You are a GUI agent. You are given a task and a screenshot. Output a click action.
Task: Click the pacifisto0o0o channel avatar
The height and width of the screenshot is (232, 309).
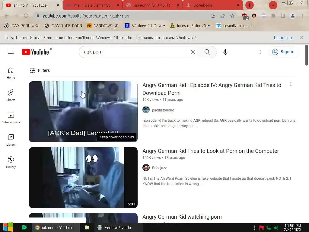point(146,110)
